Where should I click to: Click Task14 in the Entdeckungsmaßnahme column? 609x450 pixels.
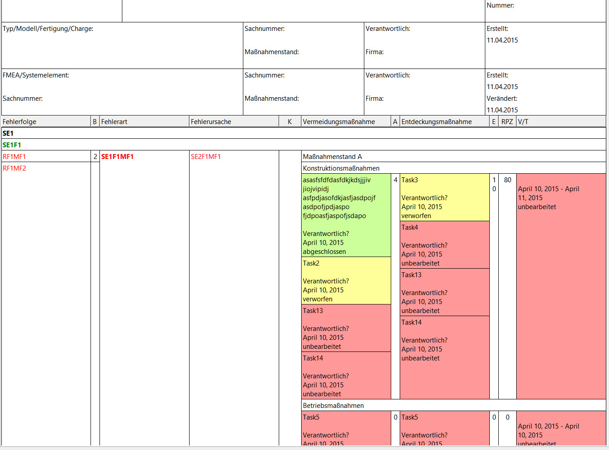pyautogui.click(x=445, y=358)
